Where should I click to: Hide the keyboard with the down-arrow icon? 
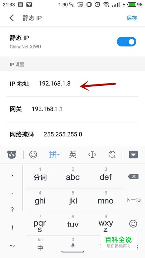[133, 155]
